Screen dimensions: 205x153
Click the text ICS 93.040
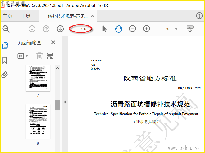(97, 61)
